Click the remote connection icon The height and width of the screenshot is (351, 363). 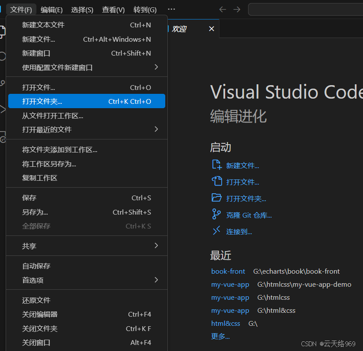tap(216, 230)
